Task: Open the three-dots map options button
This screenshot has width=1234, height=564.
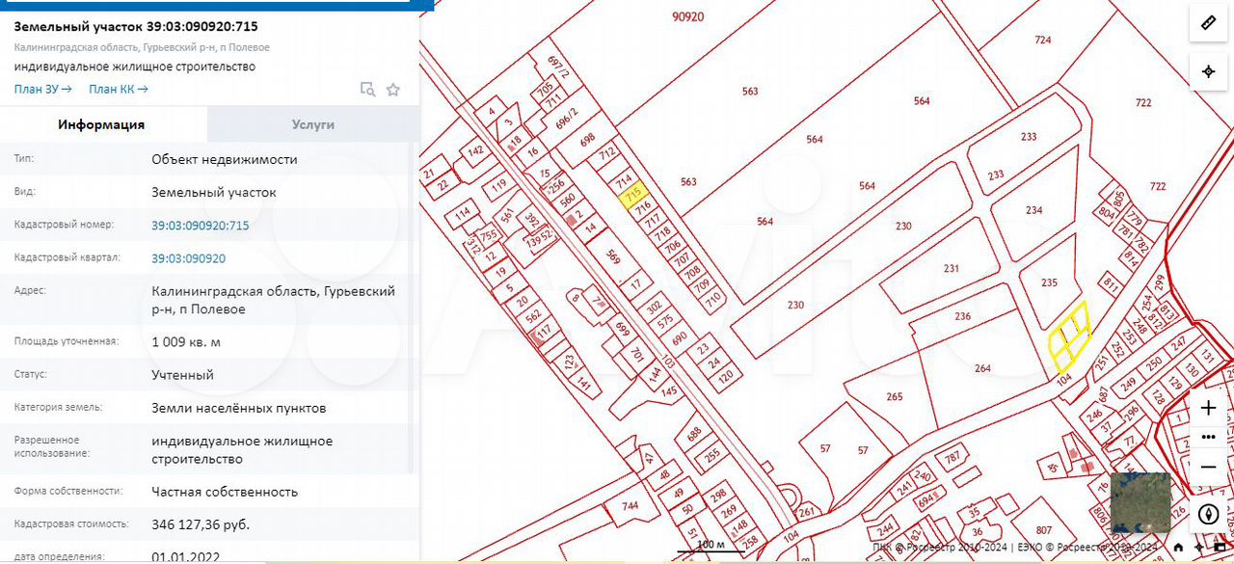Action: pyautogui.click(x=1208, y=437)
